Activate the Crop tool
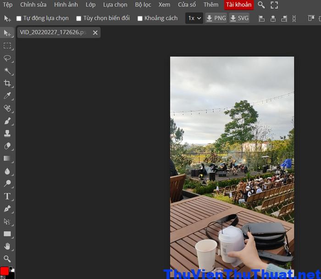This screenshot has height=279, width=321. [x=7, y=83]
